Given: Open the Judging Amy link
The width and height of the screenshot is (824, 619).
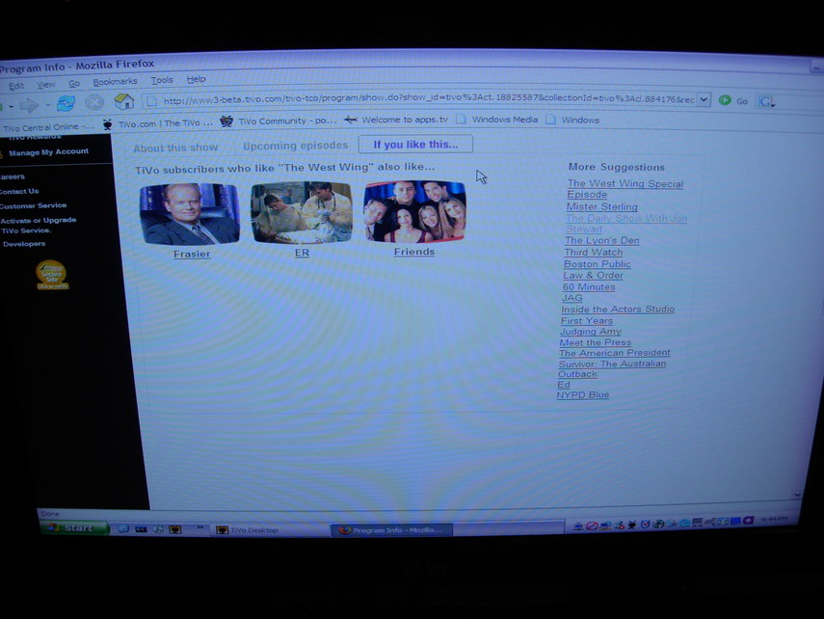Looking at the screenshot, I should (590, 332).
